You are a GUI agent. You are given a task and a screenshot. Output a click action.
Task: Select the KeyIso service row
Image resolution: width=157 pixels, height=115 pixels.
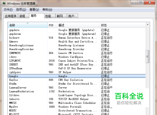pos(77,80)
